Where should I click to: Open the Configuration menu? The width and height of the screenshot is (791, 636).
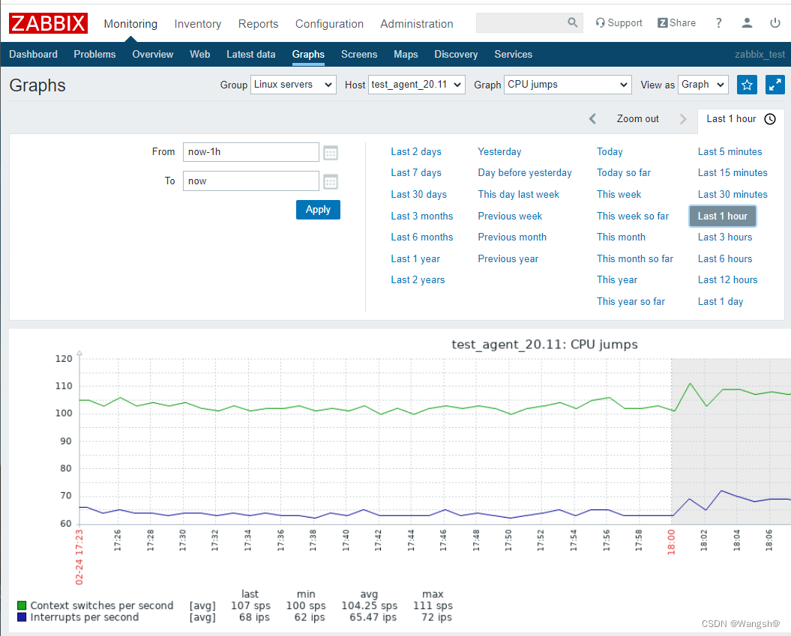[x=329, y=24]
